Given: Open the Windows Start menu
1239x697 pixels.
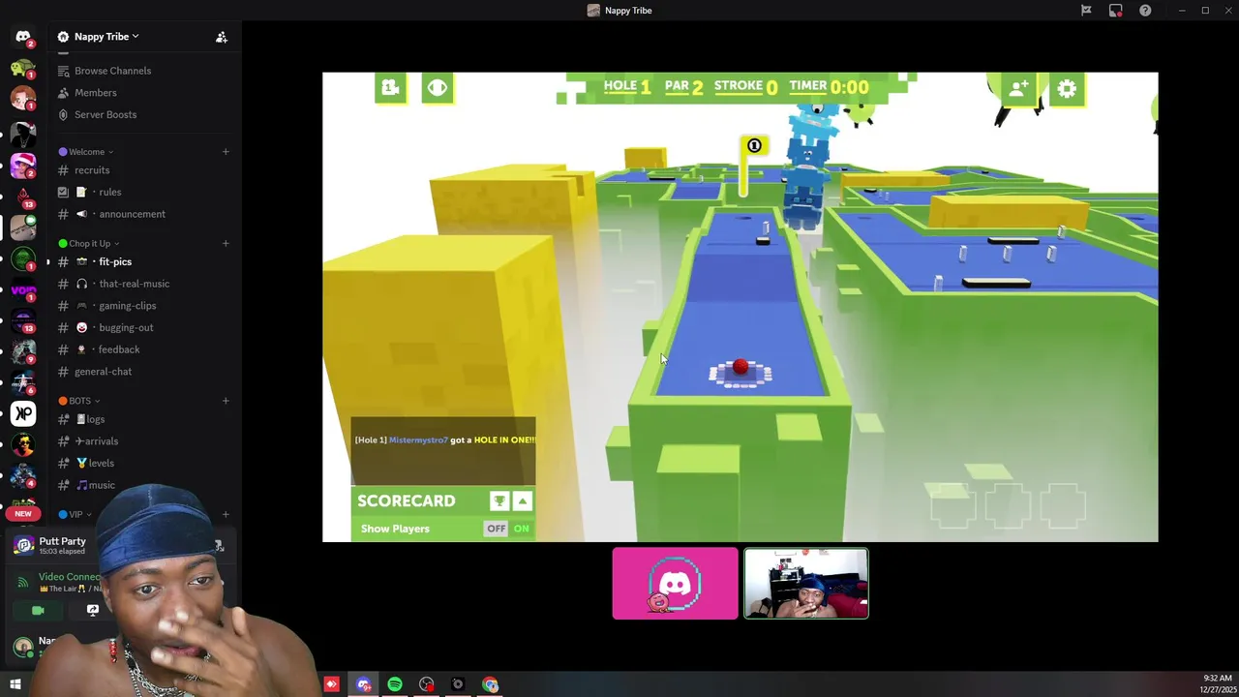Looking at the screenshot, I should point(15,684).
